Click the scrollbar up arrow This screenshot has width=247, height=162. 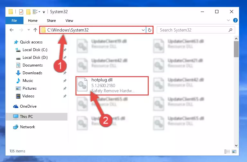point(236,39)
